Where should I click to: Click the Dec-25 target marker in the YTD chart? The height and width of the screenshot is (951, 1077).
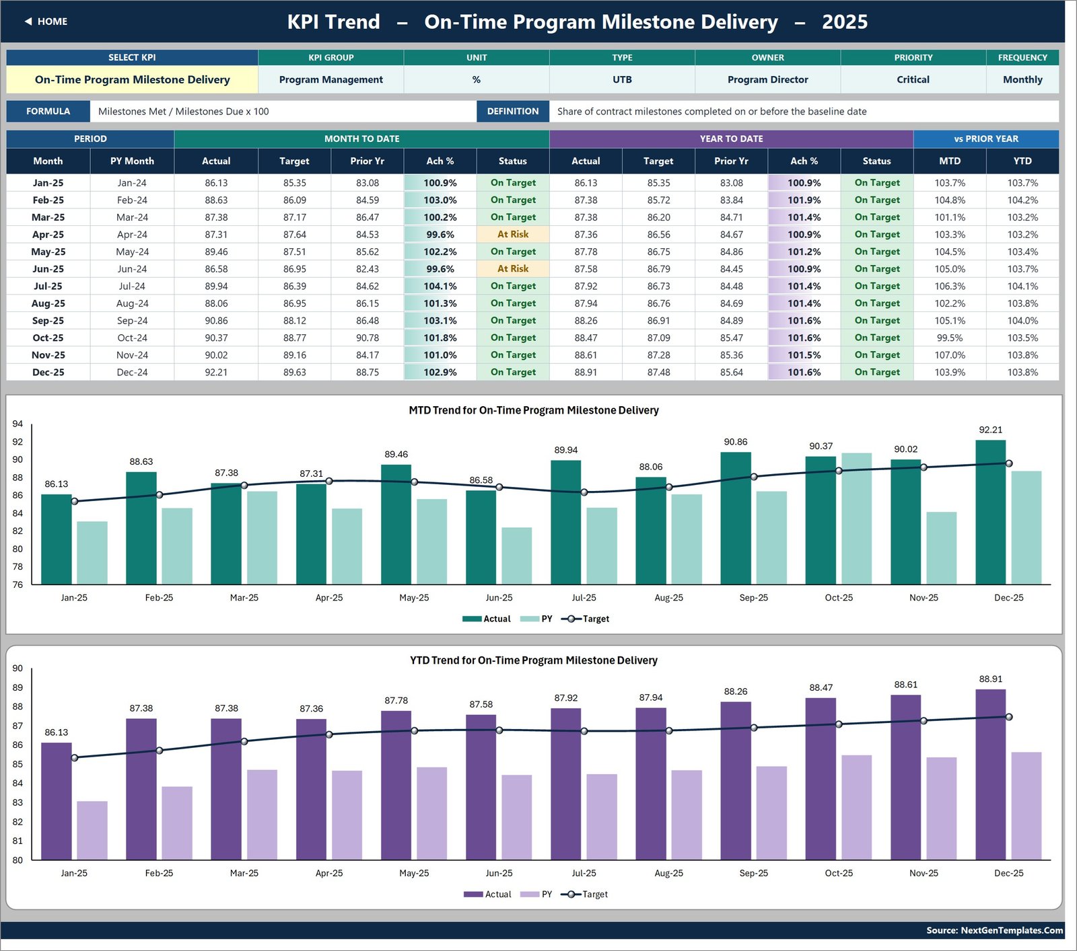coord(1008,717)
